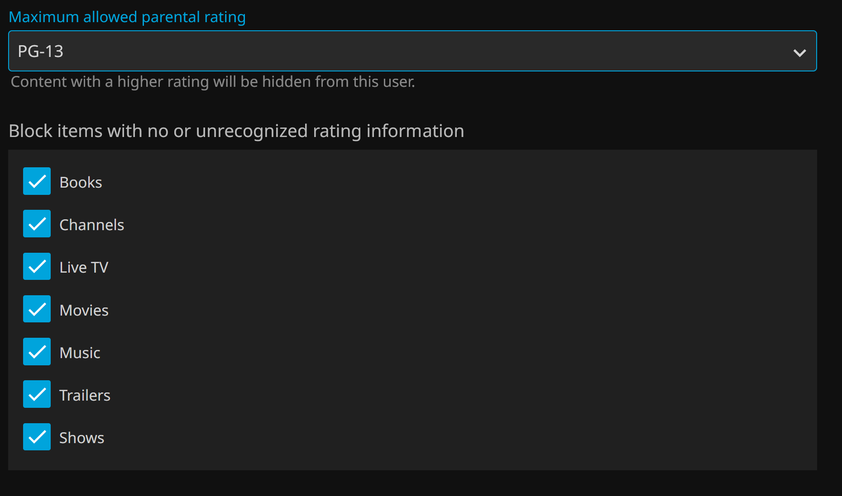Click the "Shows" label text

pos(81,438)
